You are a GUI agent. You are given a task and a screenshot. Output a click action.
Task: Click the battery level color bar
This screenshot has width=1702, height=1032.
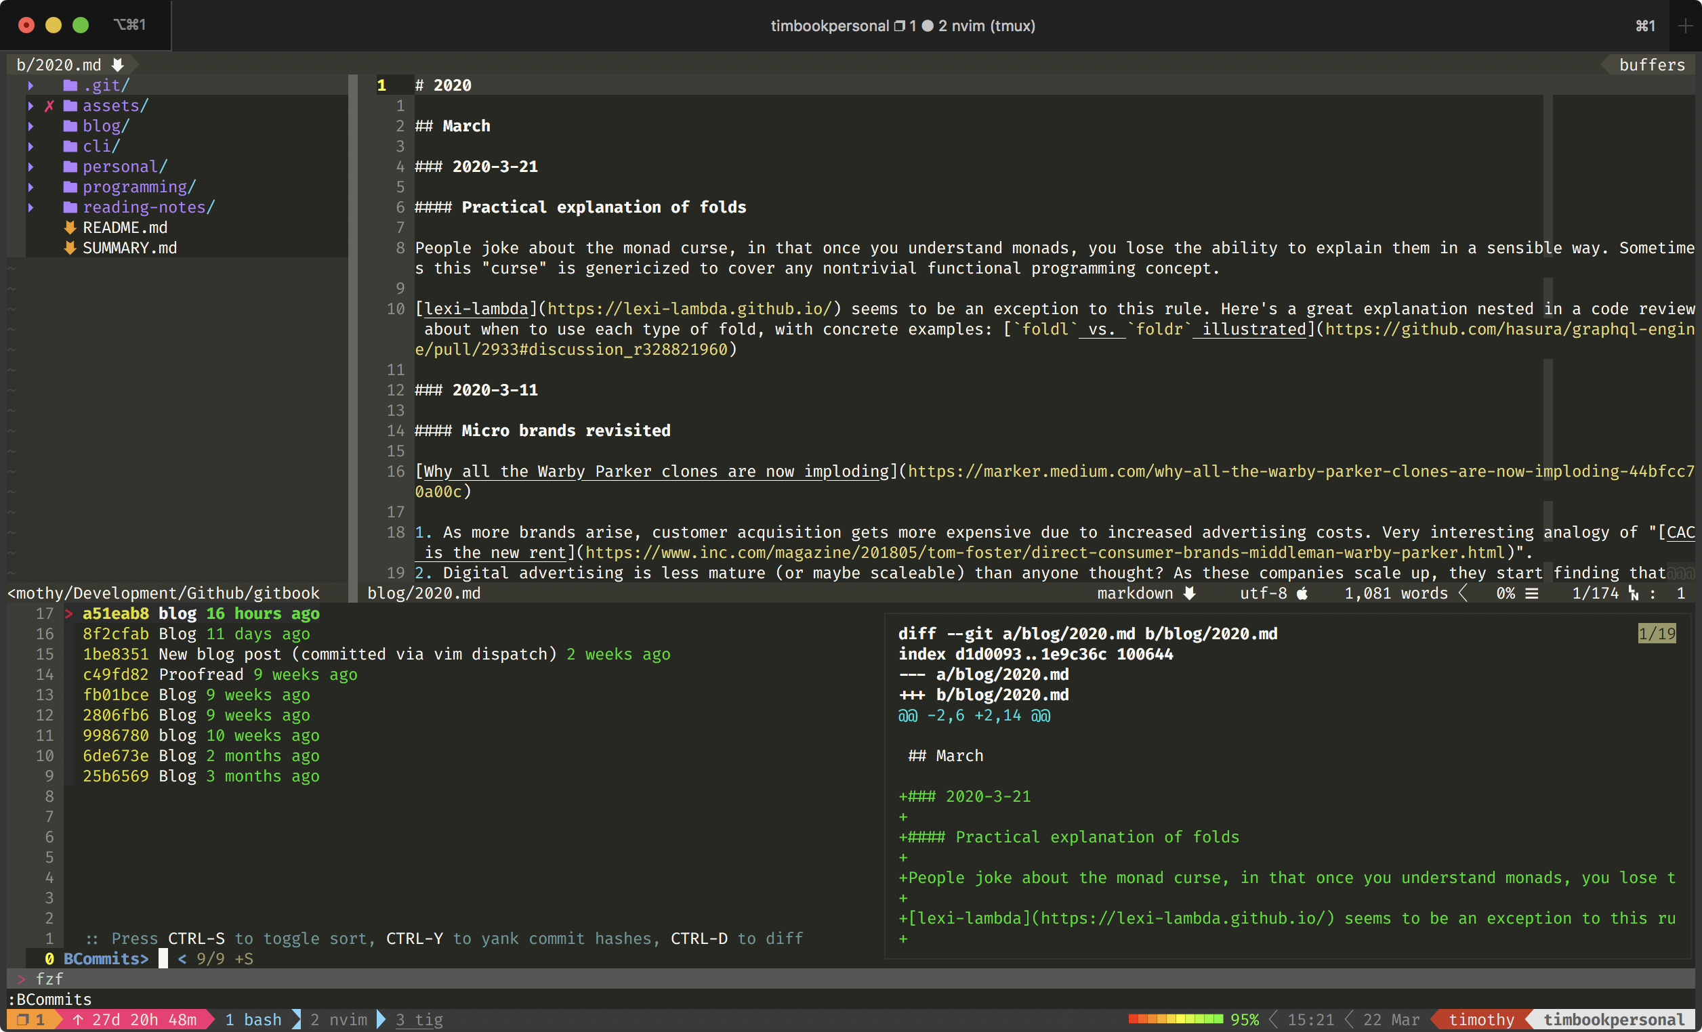pos(1175,1020)
